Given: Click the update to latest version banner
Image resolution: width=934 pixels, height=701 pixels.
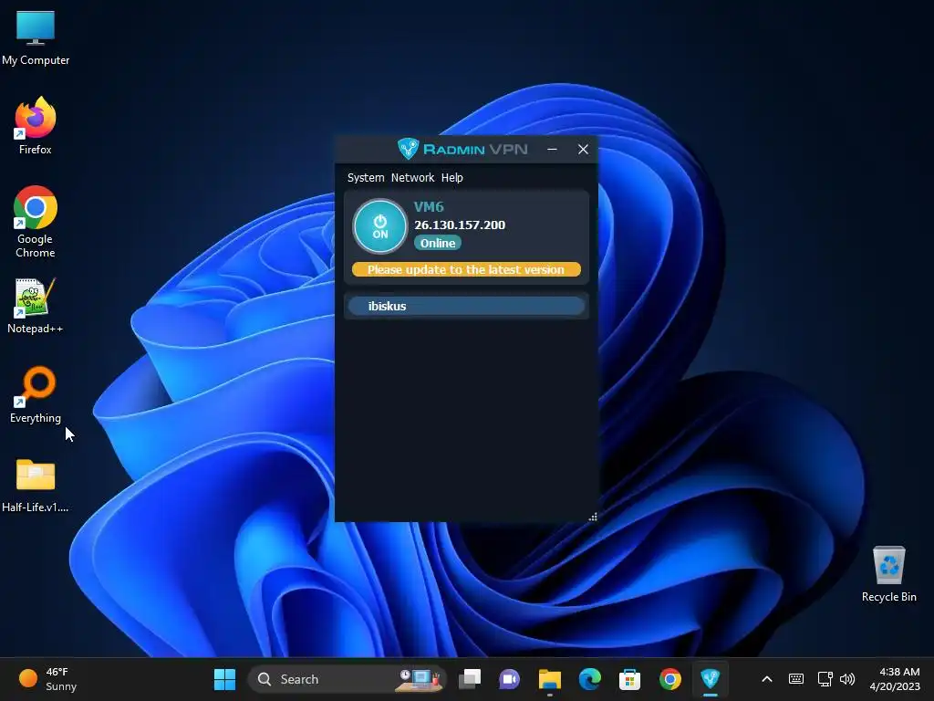Looking at the screenshot, I should (466, 269).
